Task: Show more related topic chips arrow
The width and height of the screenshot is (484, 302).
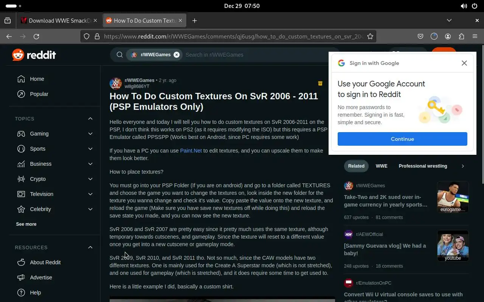Action: (x=462, y=166)
